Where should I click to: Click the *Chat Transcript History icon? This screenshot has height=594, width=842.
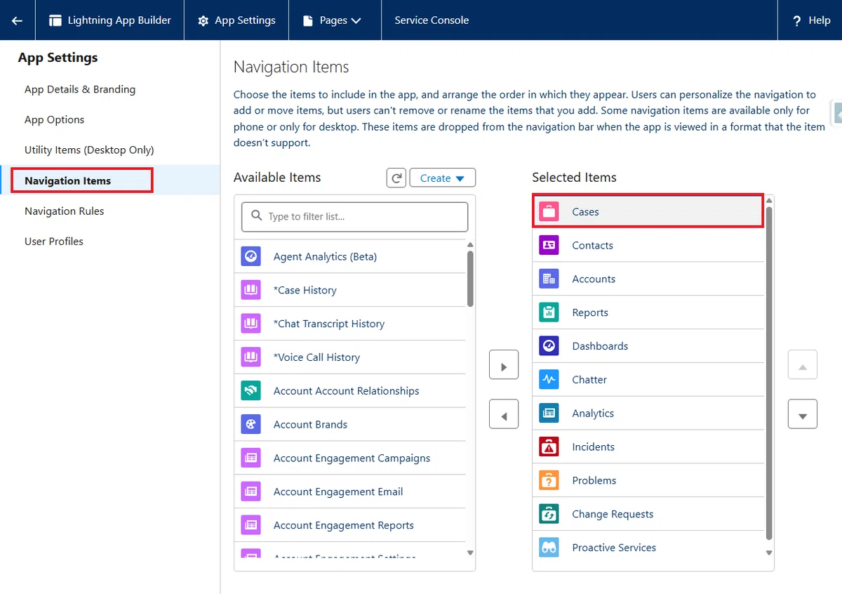coord(251,324)
